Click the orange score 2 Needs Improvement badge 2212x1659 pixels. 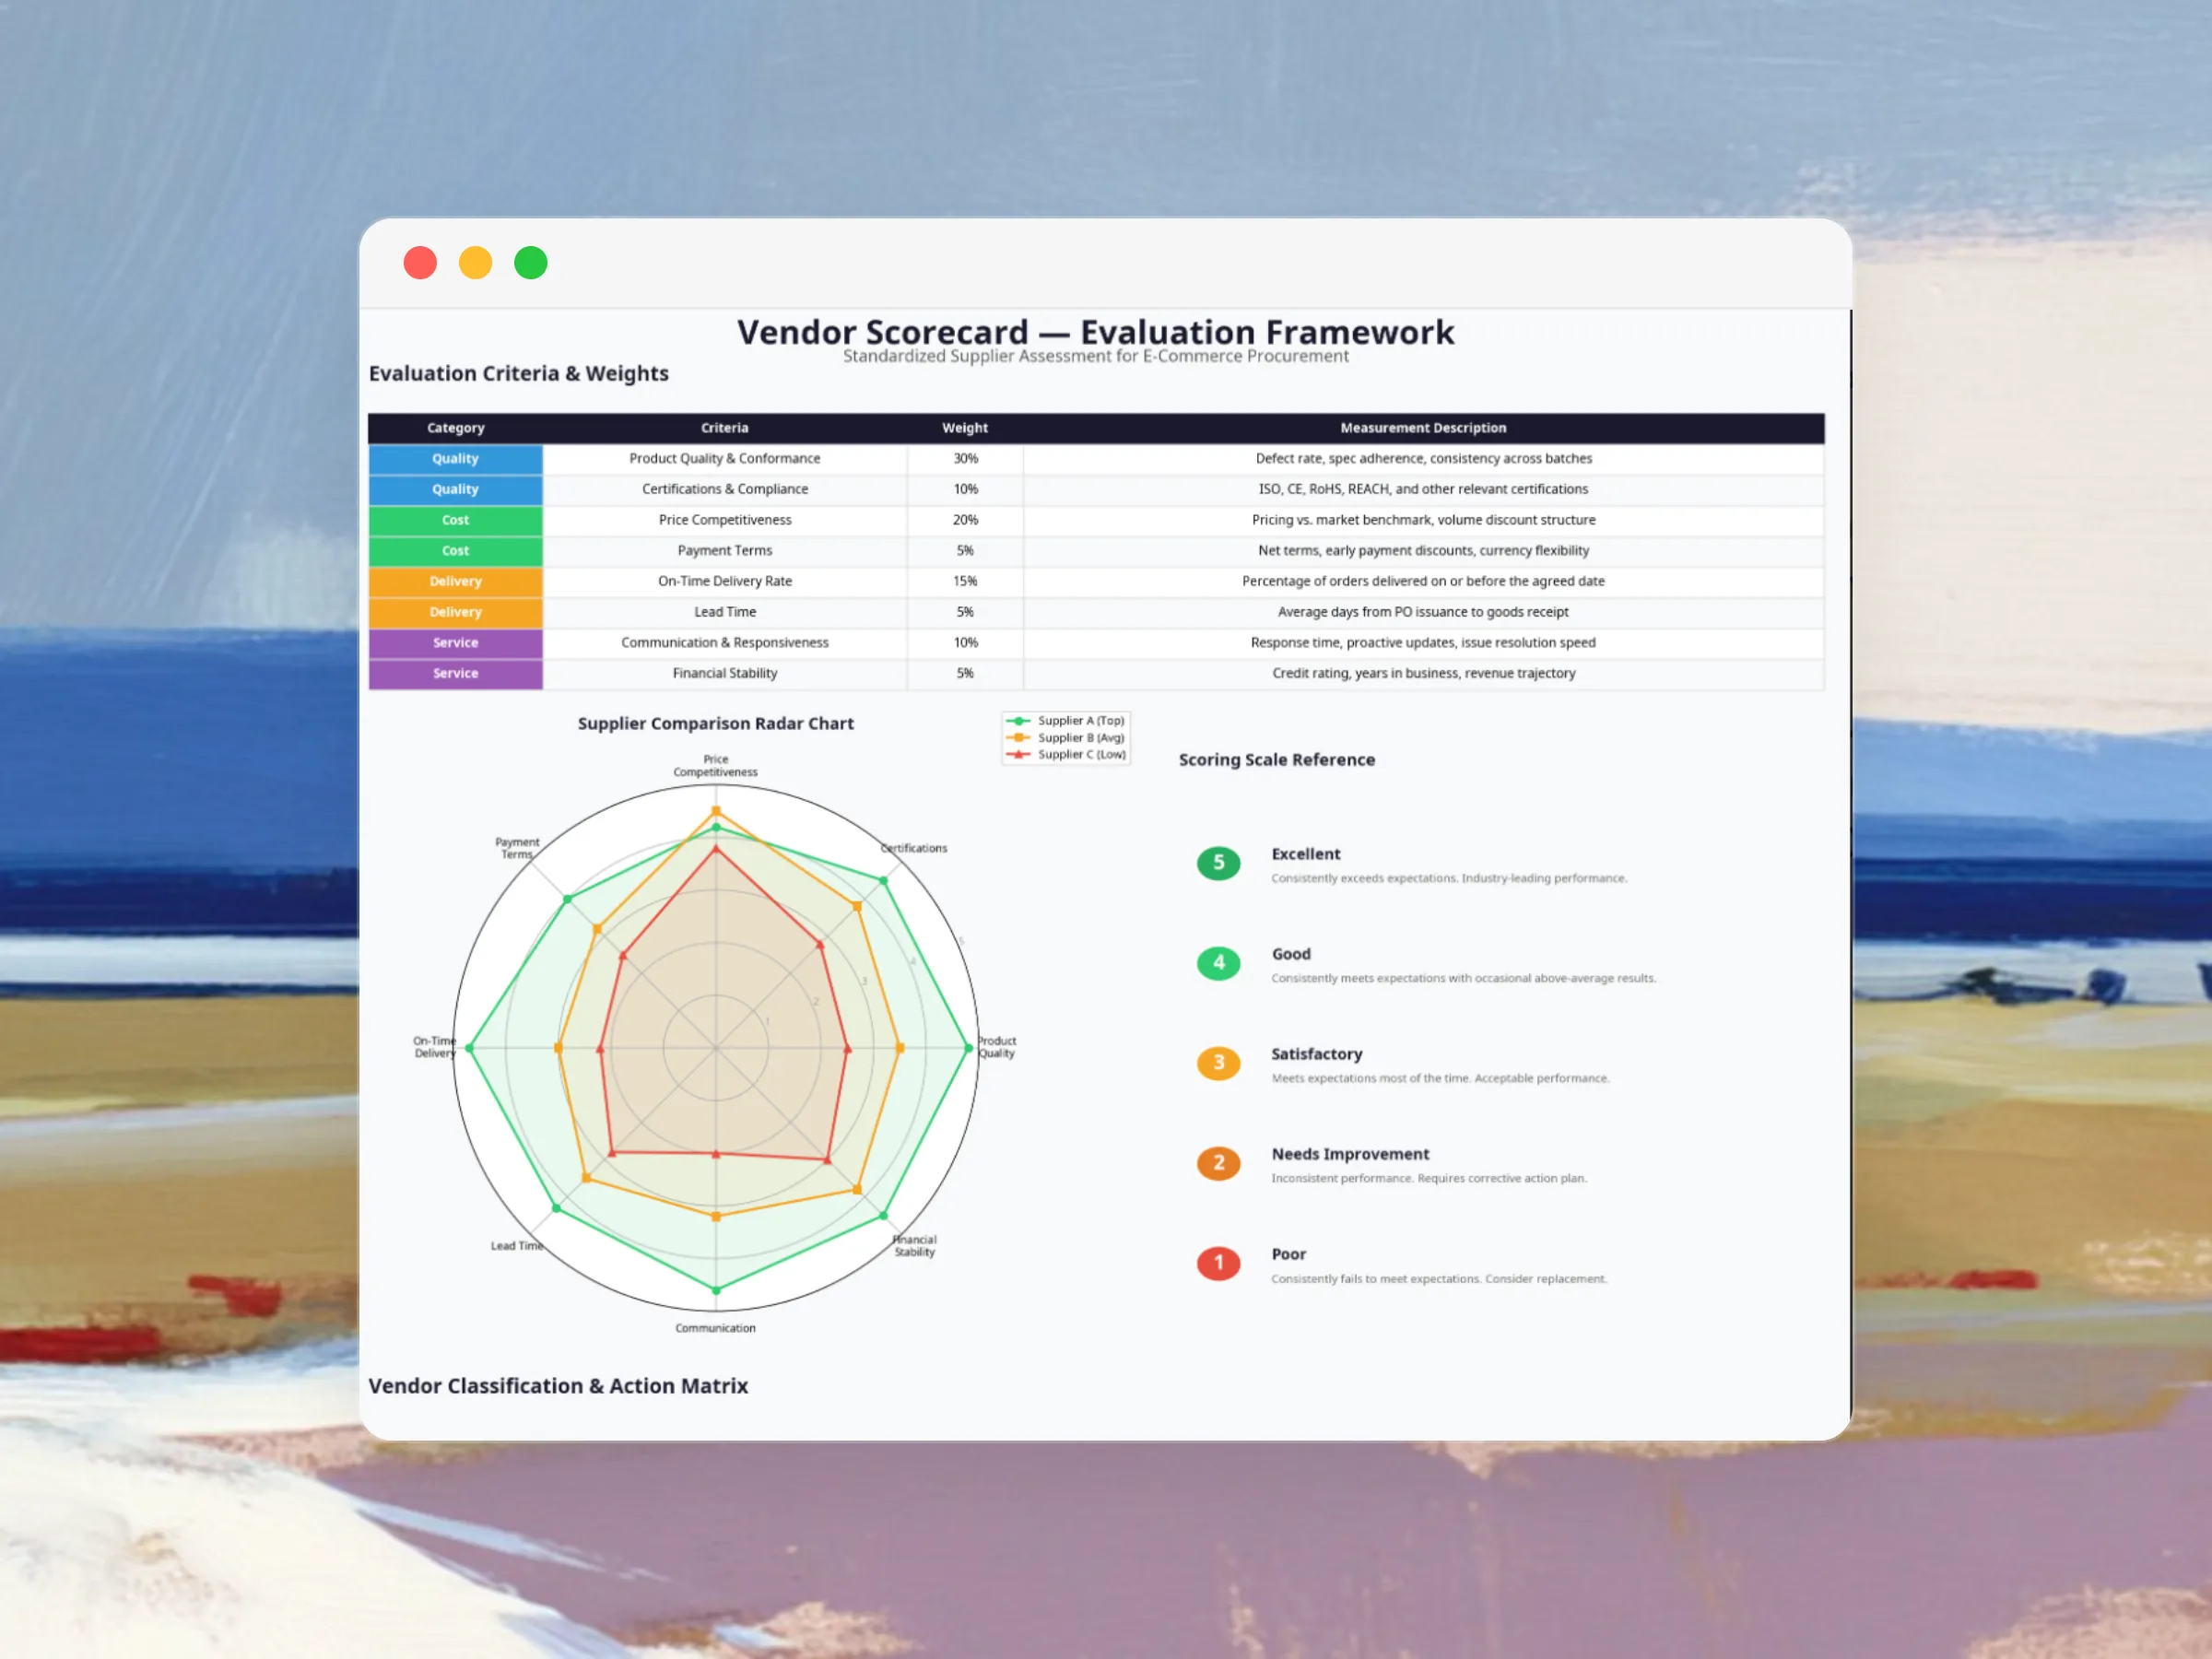(1218, 1163)
